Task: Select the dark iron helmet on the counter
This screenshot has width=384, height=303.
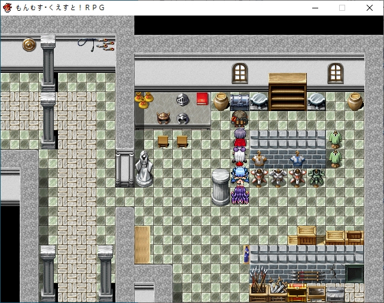Action: [x=182, y=118]
